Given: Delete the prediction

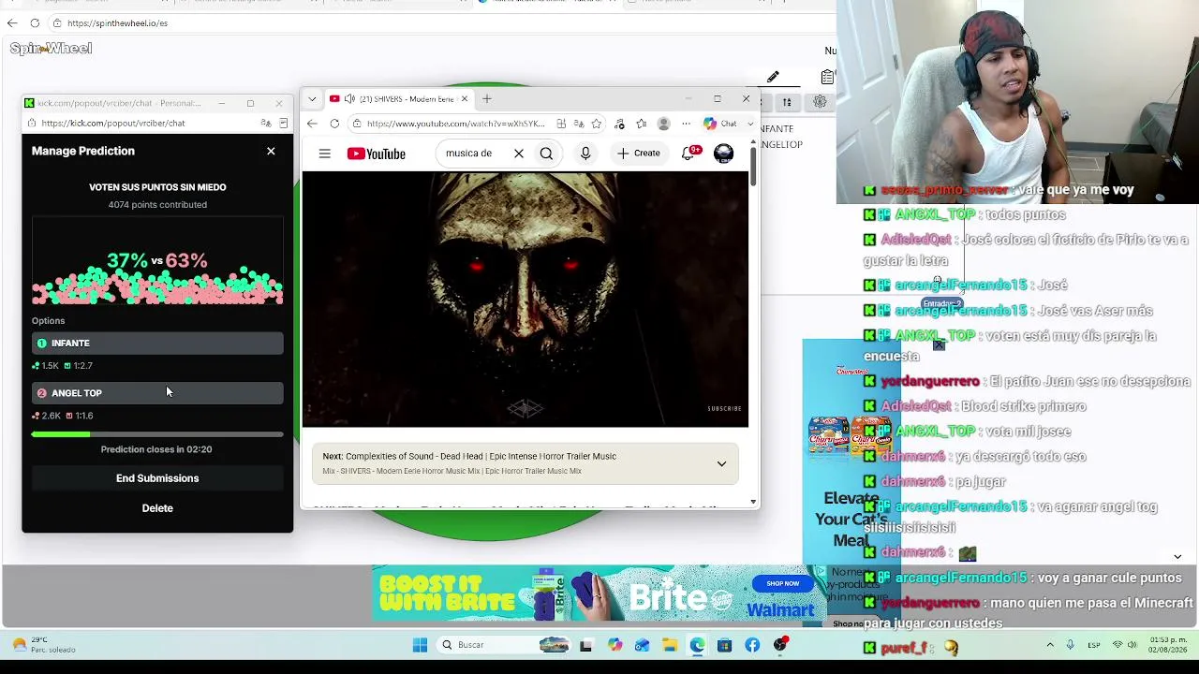Looking at the screenshot, I should coord(157,508).
